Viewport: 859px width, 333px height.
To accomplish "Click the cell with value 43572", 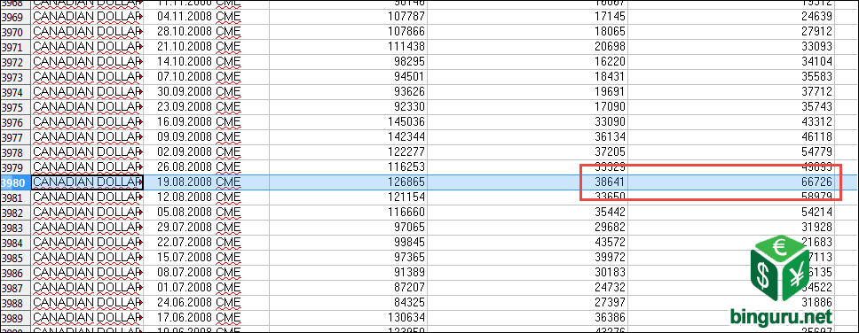I will (527, 243).
